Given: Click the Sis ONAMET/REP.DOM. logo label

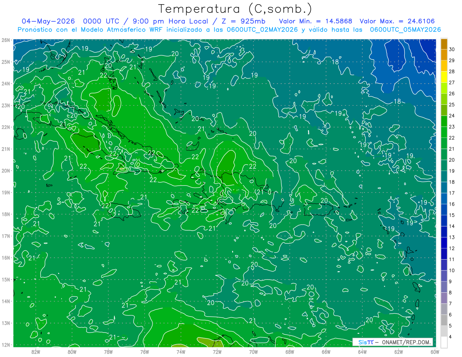Looking at the screenshot, I should tap(393, 342).
